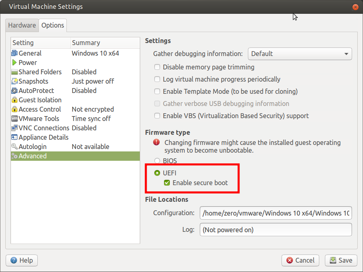Click the Shared Folders folder icon
Viewport: 363px width, 272px height.
tap(14, 72)
